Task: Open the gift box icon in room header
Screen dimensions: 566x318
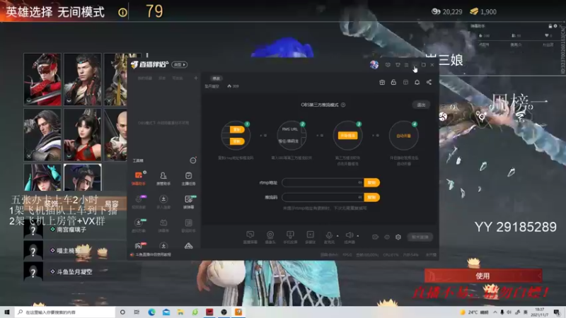Action: (x=382, y=82)
